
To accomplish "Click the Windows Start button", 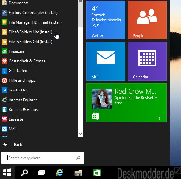I will (x=7, y=173).
